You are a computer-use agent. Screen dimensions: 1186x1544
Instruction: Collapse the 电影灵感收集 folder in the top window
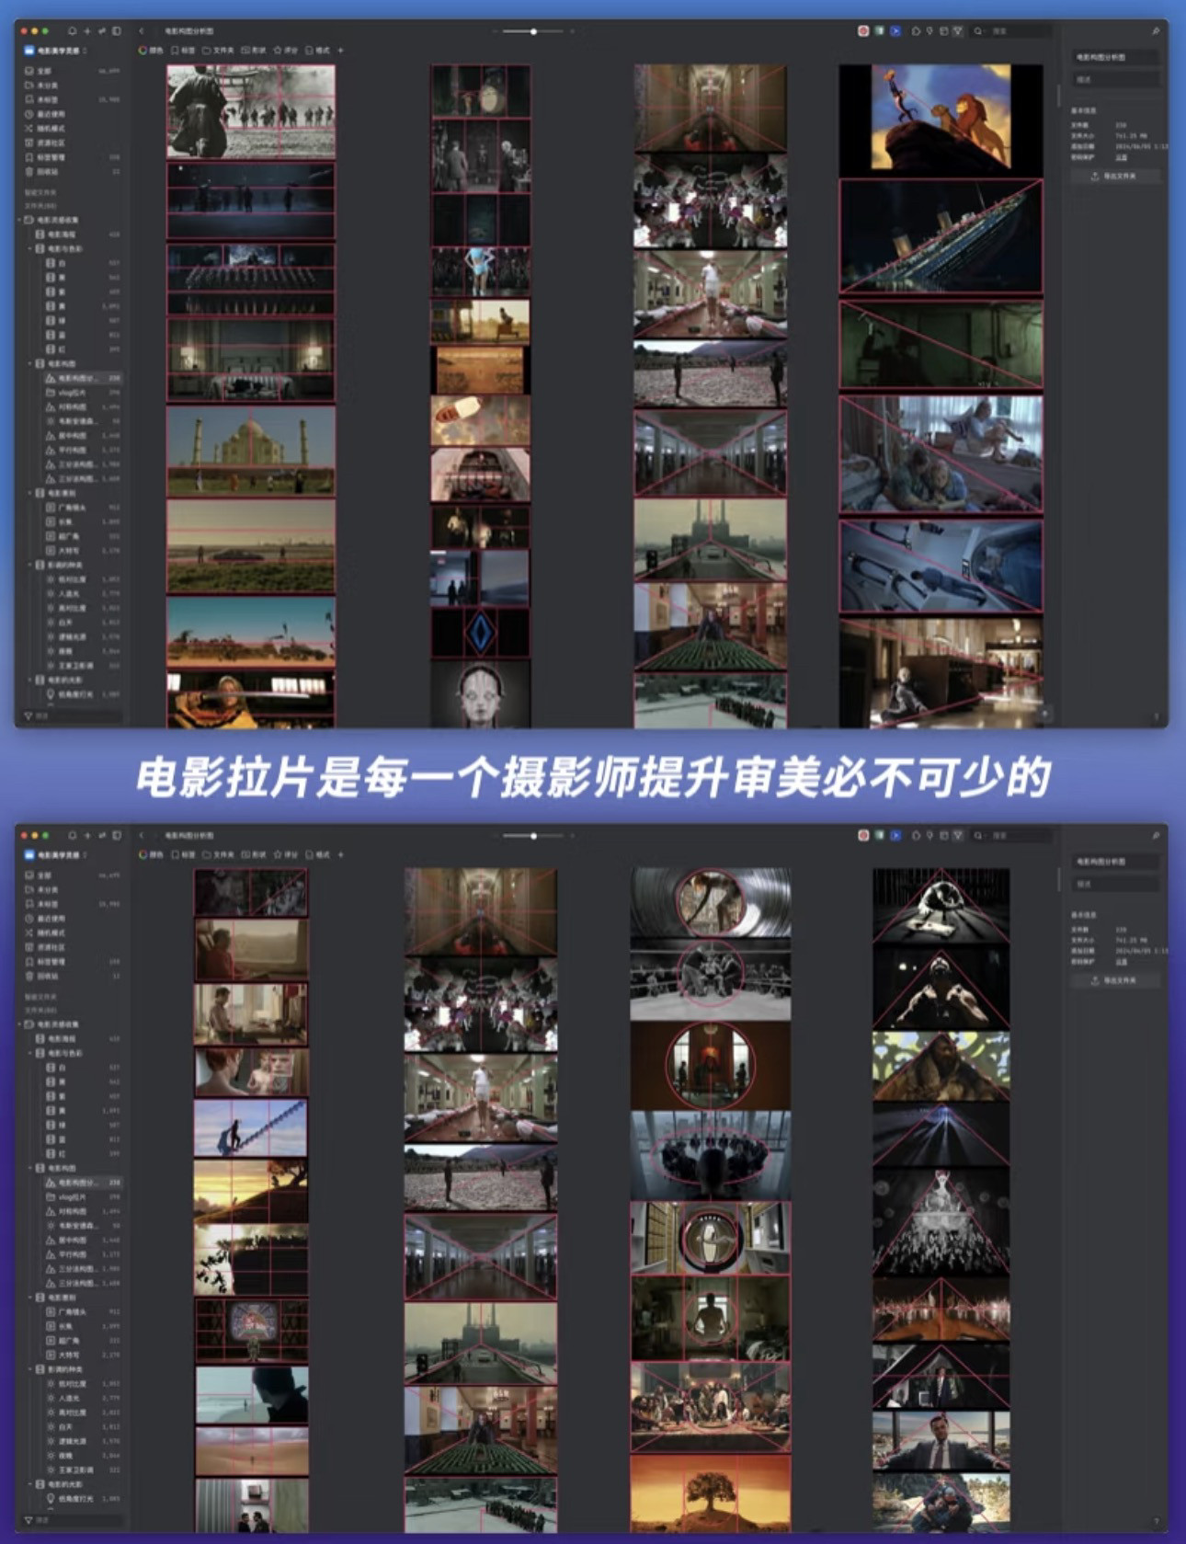point(20,220)
